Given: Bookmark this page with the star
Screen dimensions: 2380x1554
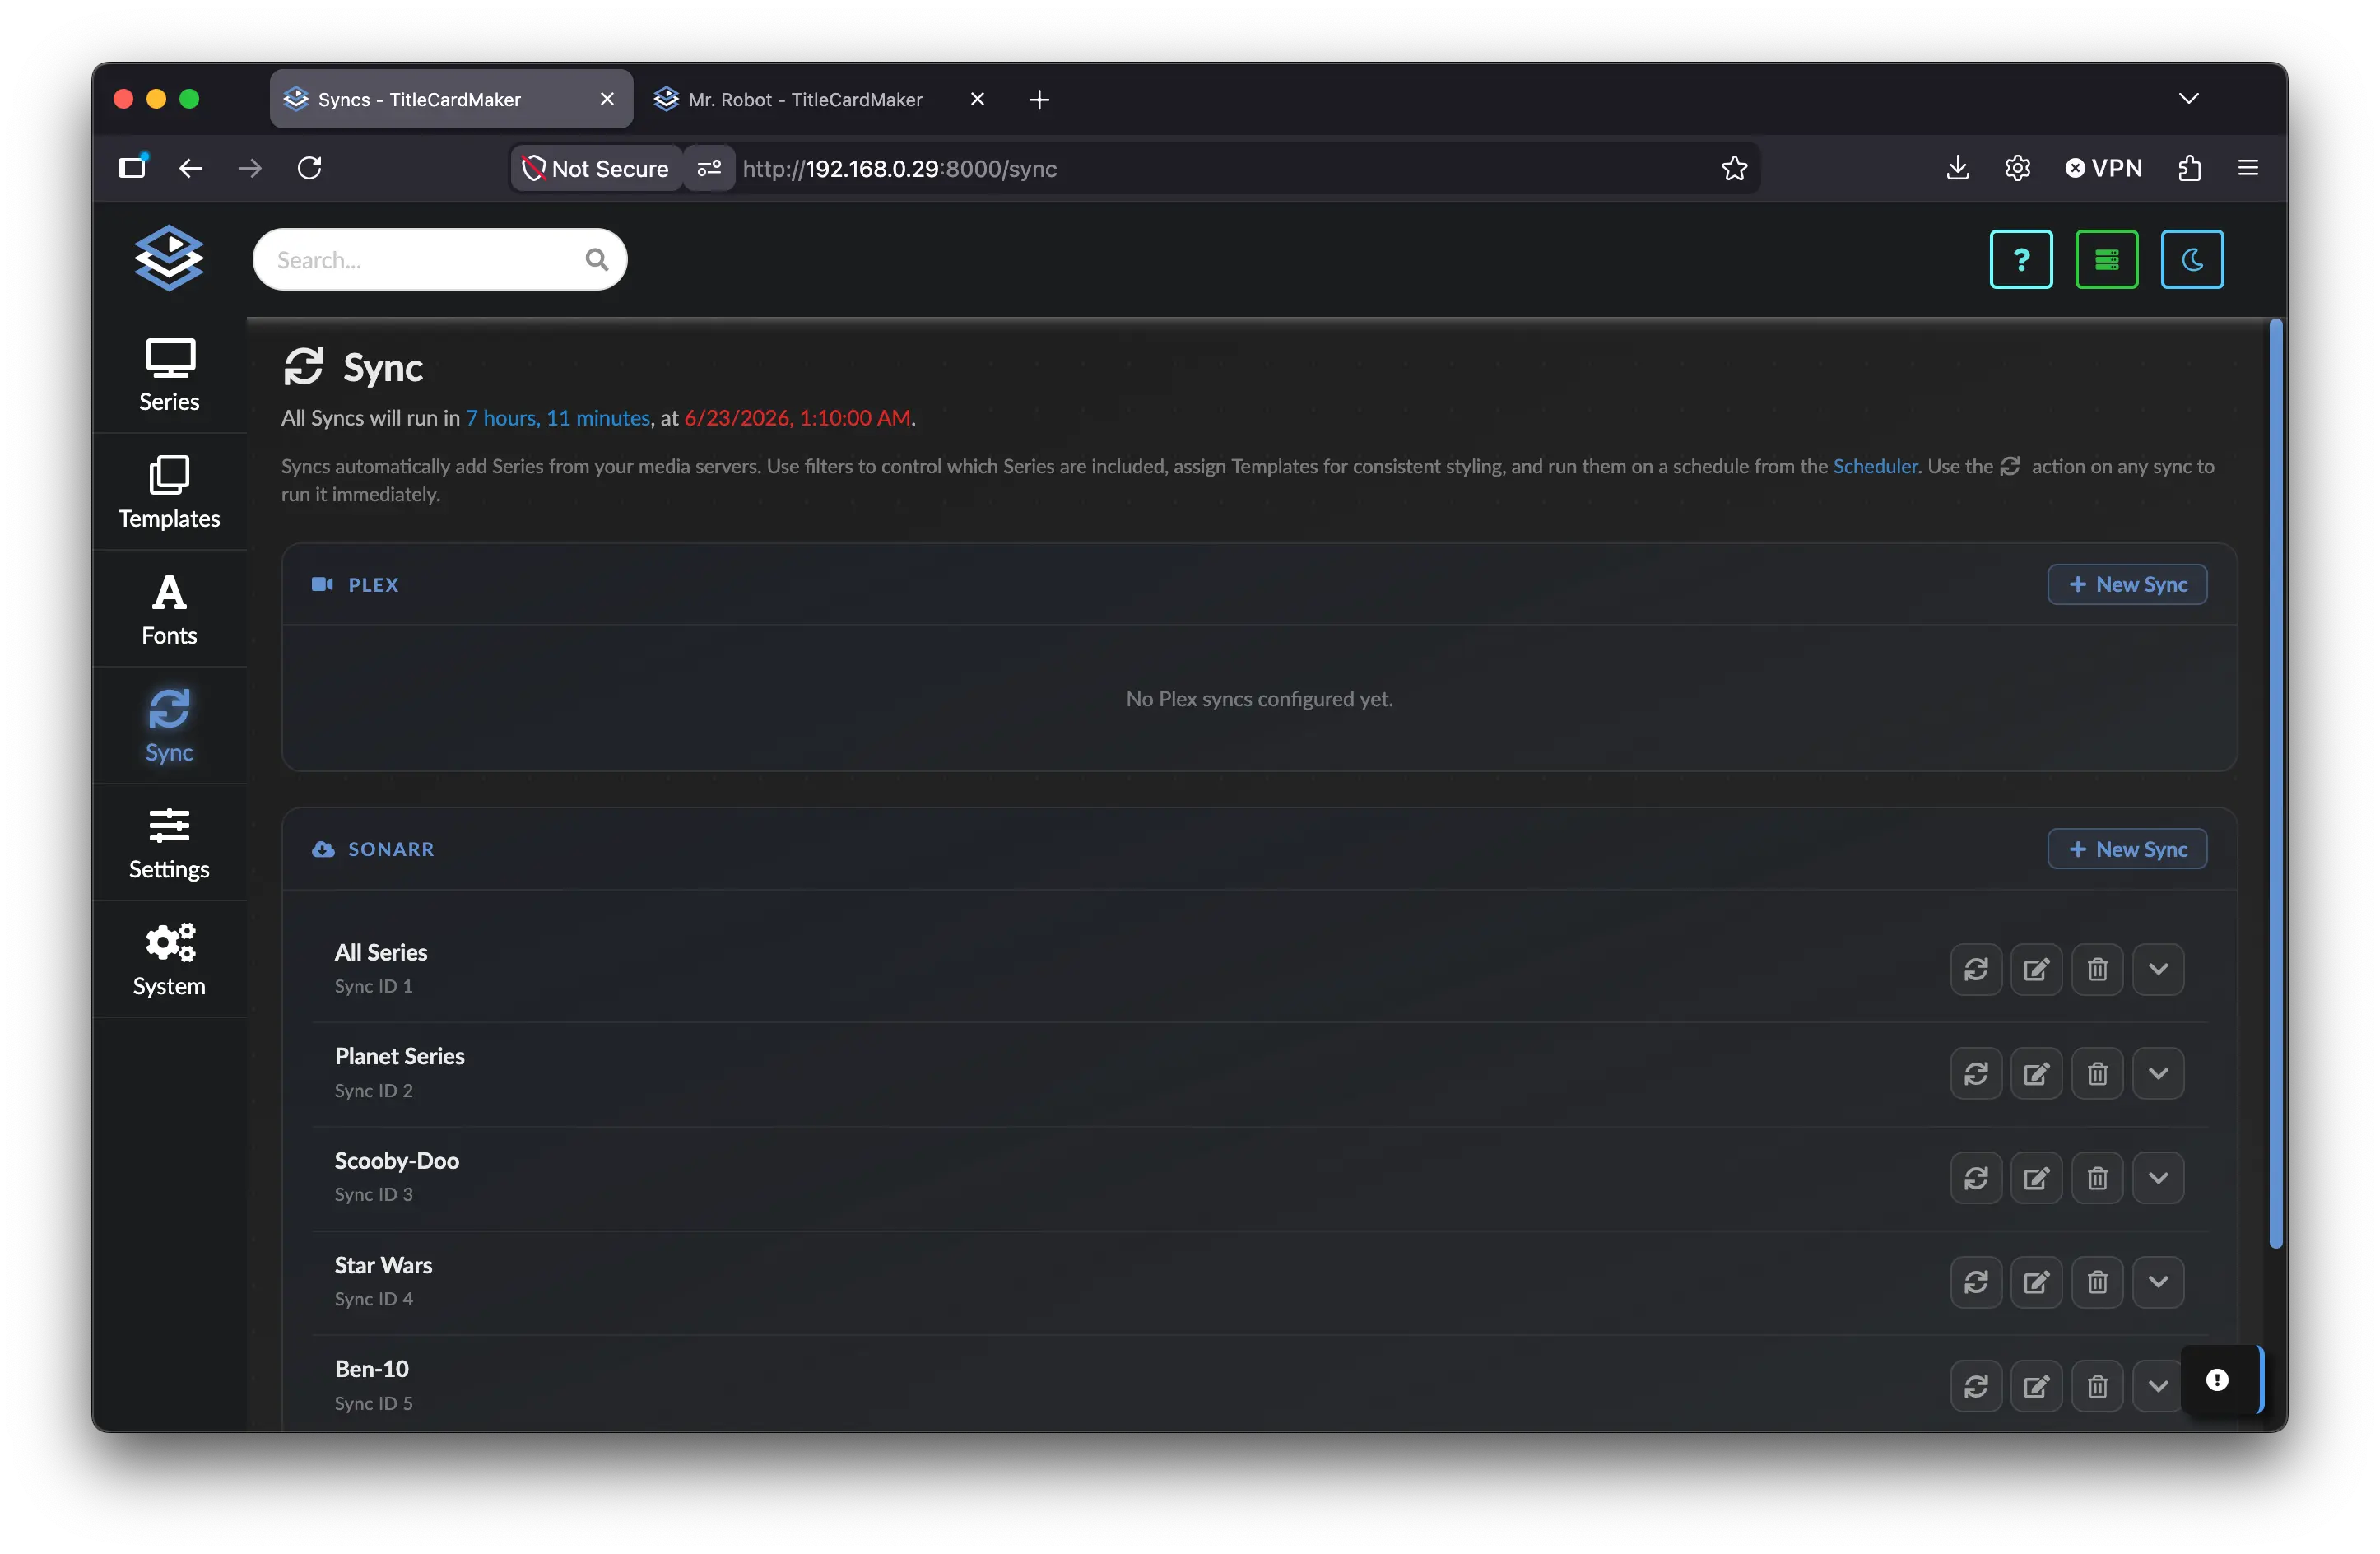Looking at the screenshot, I should tap(1734, 168).
